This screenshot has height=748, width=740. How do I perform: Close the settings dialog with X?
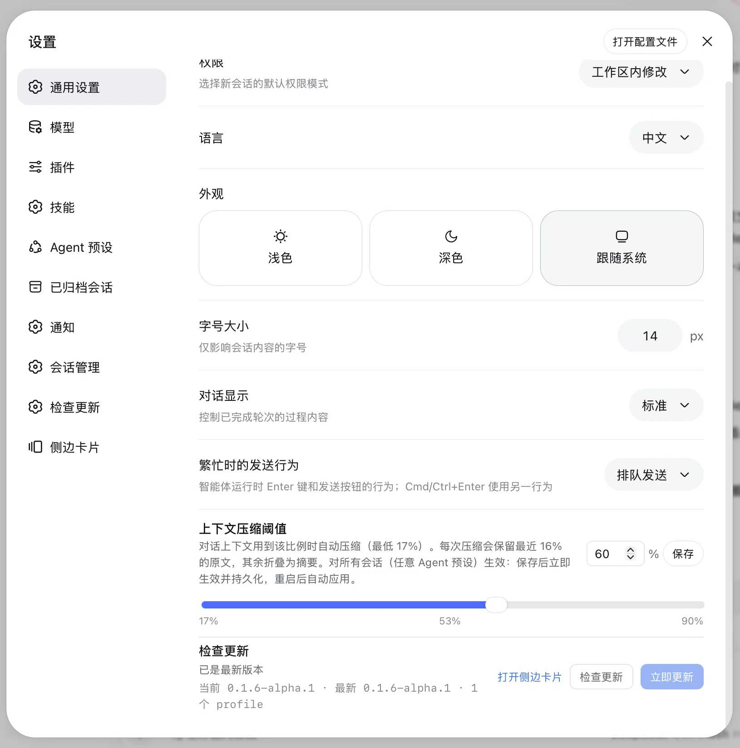(x=707, y=41)
